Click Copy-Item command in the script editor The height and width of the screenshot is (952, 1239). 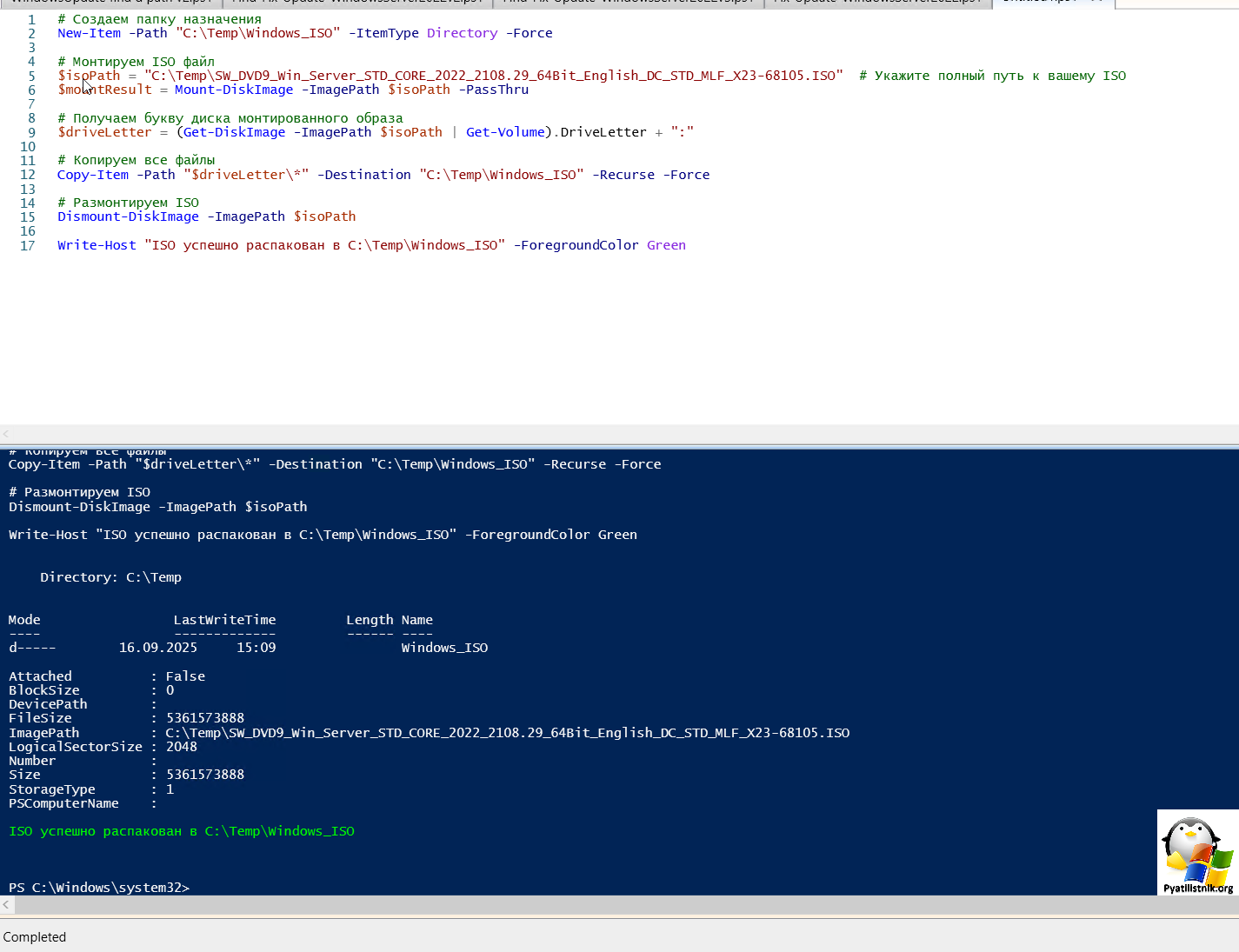[x=92, y=175]
